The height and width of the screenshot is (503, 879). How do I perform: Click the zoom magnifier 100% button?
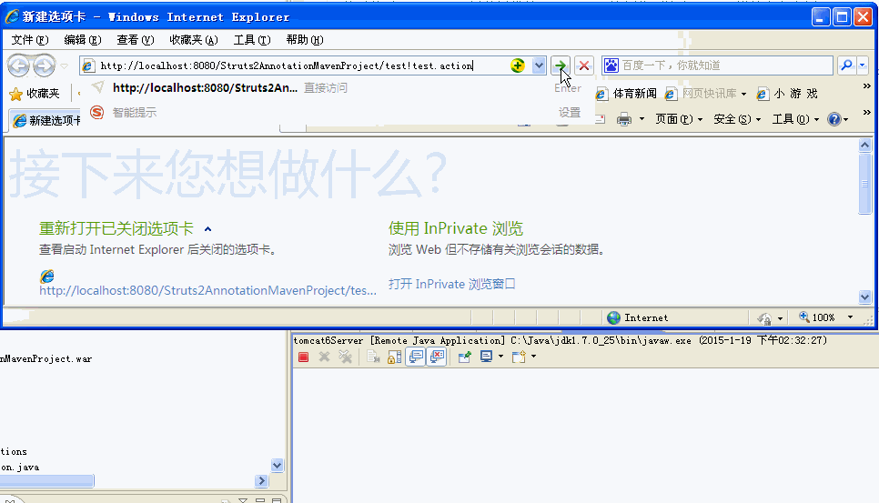pyautogui.click(x=817, y=317)
